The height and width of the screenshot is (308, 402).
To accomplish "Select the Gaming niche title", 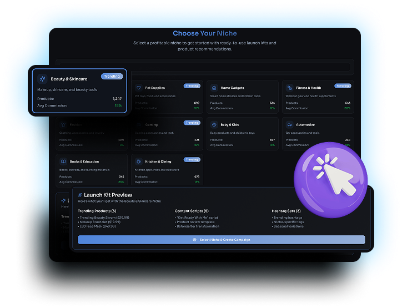I will tap(151, 125).
